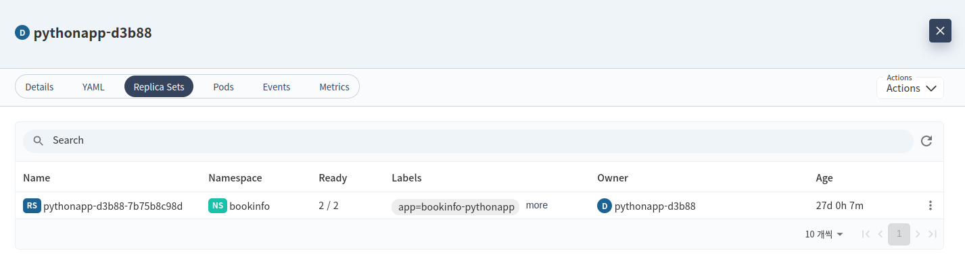Show more labels via the more link
This screenshot has height=257, width=965.
tap(537, 205)
